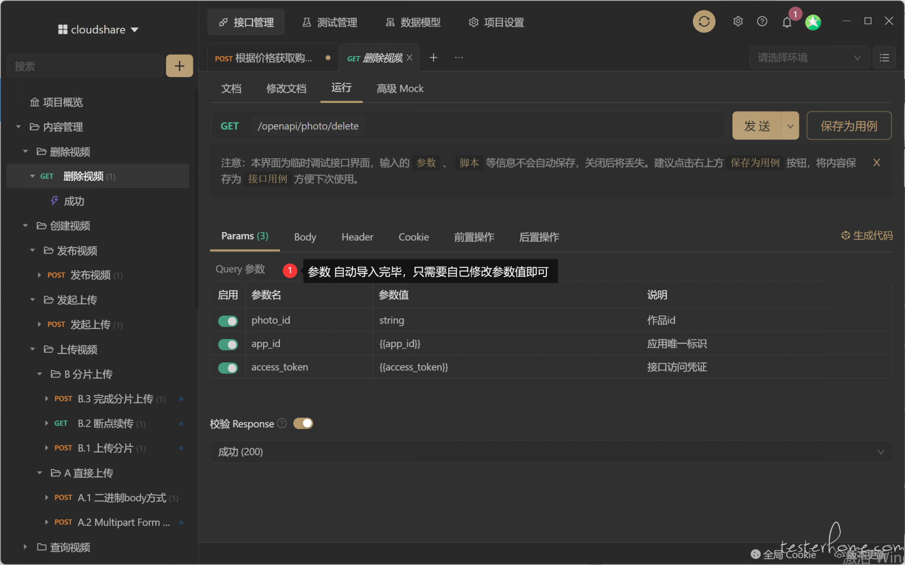Toggle the access_token parameter switch
This screenshot has width=905, height=565.
[228, 368]
